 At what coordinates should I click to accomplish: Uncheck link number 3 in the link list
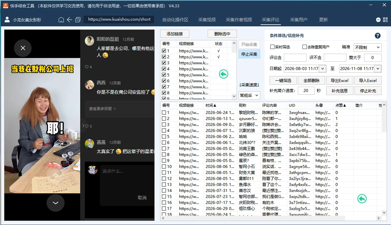pos(164,63)
